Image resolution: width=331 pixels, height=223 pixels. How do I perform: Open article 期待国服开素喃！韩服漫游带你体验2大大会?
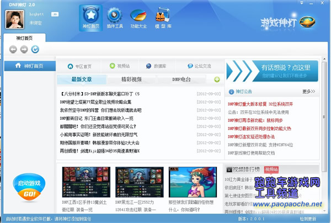(100, 143)
